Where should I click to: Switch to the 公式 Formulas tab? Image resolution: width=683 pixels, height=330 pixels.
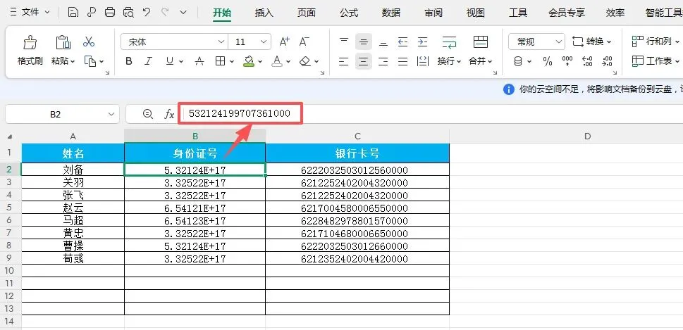click(349, 13)
